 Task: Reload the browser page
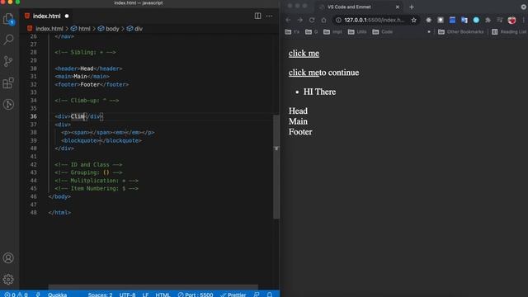pyautogui.click(x=312, y=20)
